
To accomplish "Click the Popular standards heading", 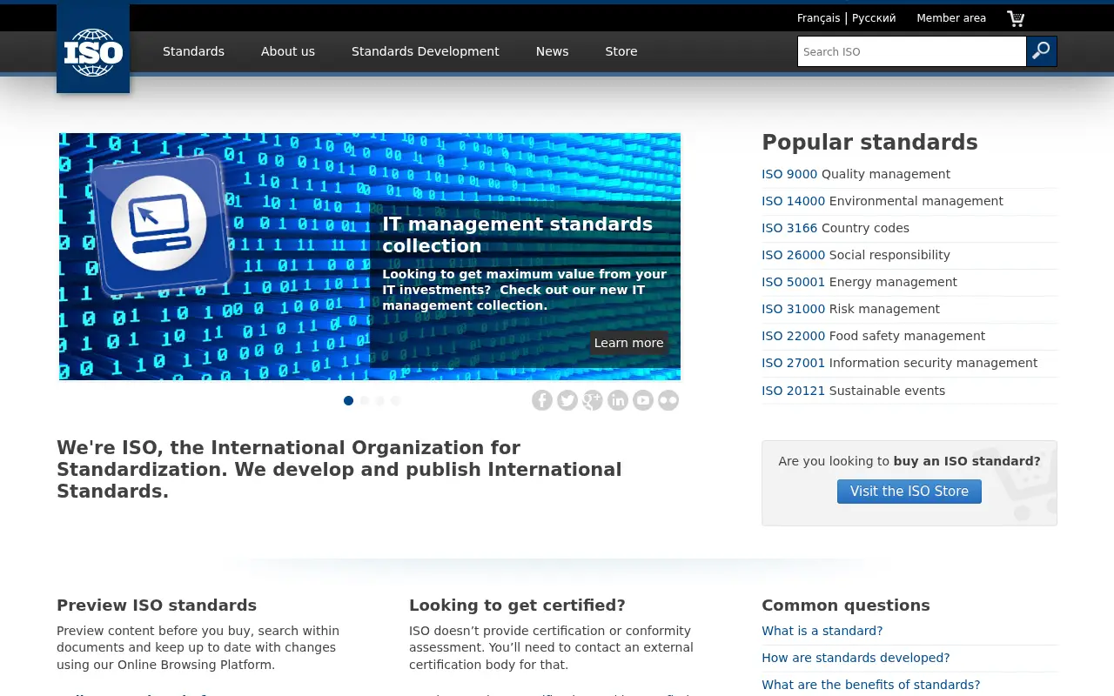I will click(869, 142).
